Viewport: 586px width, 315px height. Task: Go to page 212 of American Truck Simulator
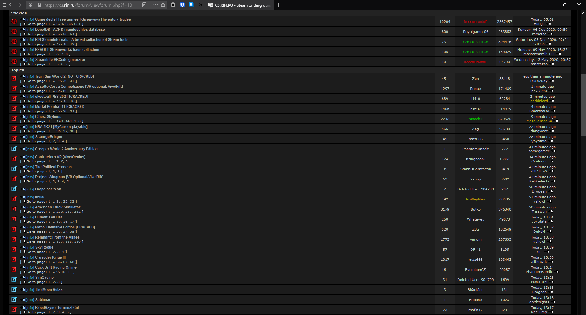[x=77, y=212]
